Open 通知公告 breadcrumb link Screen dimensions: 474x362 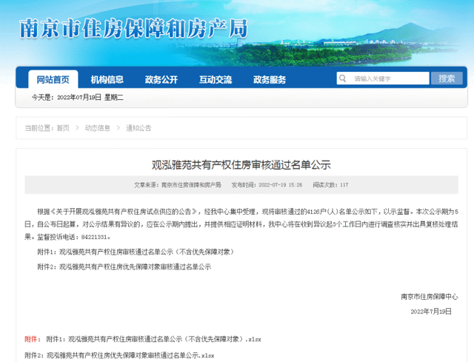(138, 128)
